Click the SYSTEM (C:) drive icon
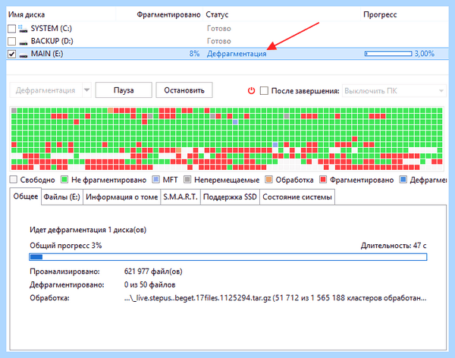This screenshot has width=455, height=358. pos(23,29)
